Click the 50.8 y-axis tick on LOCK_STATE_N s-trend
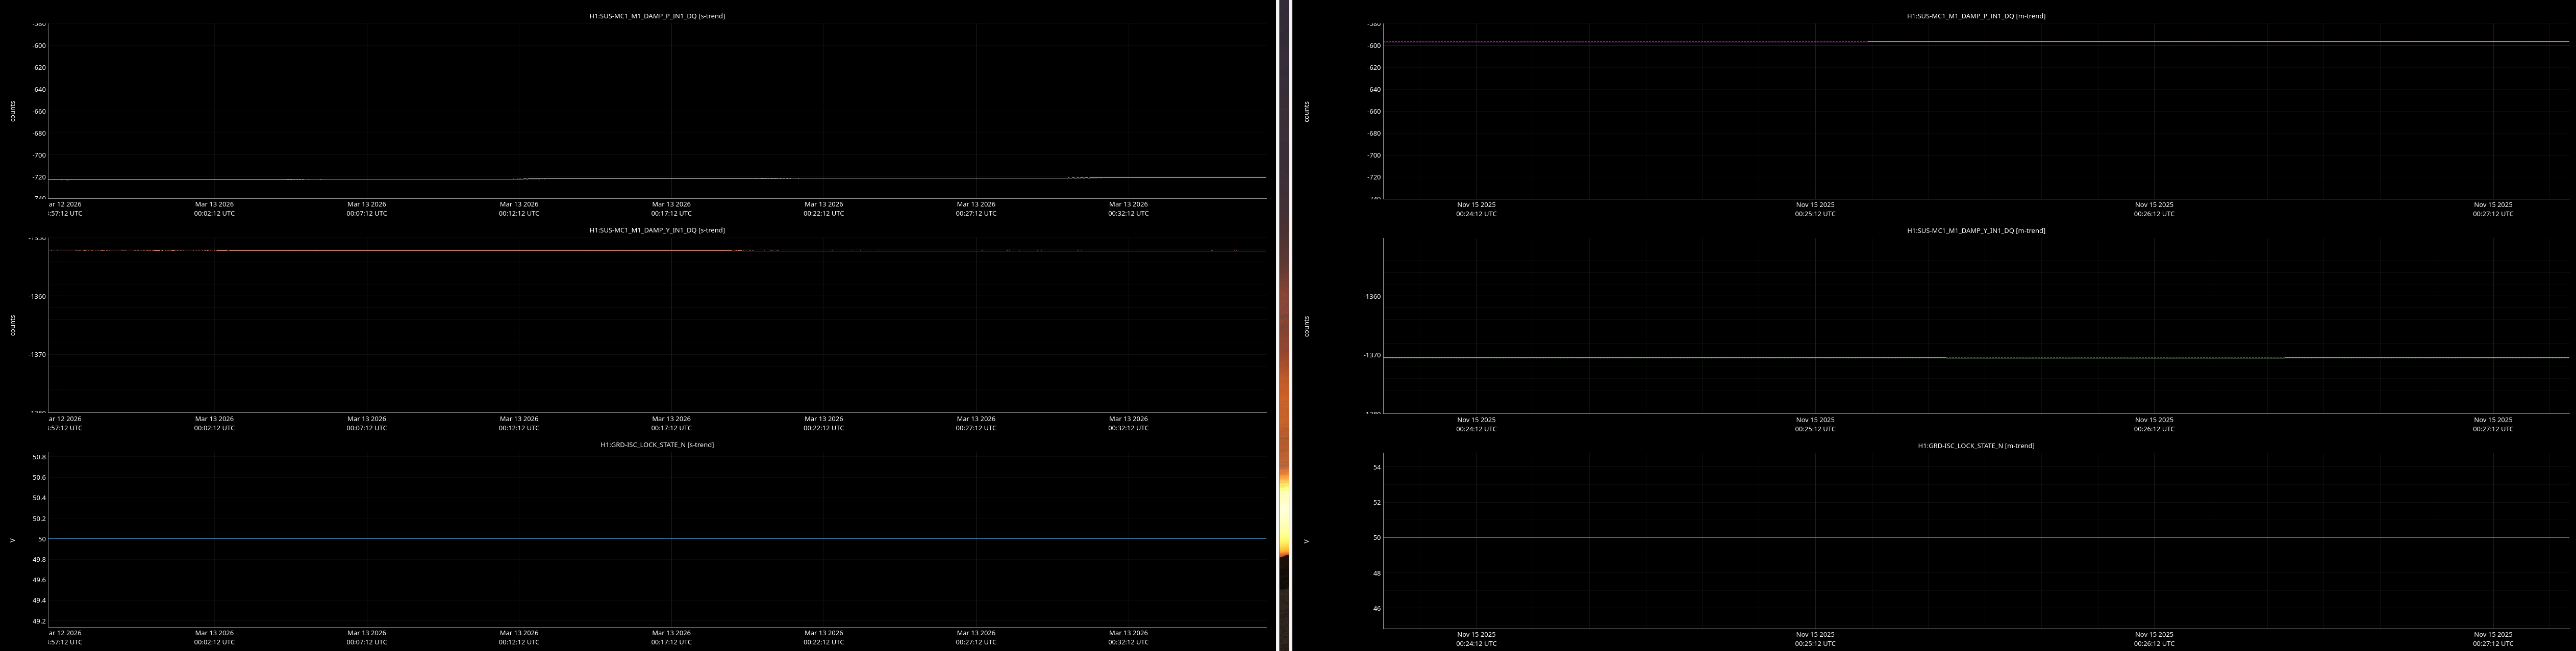 pos(39,457)
